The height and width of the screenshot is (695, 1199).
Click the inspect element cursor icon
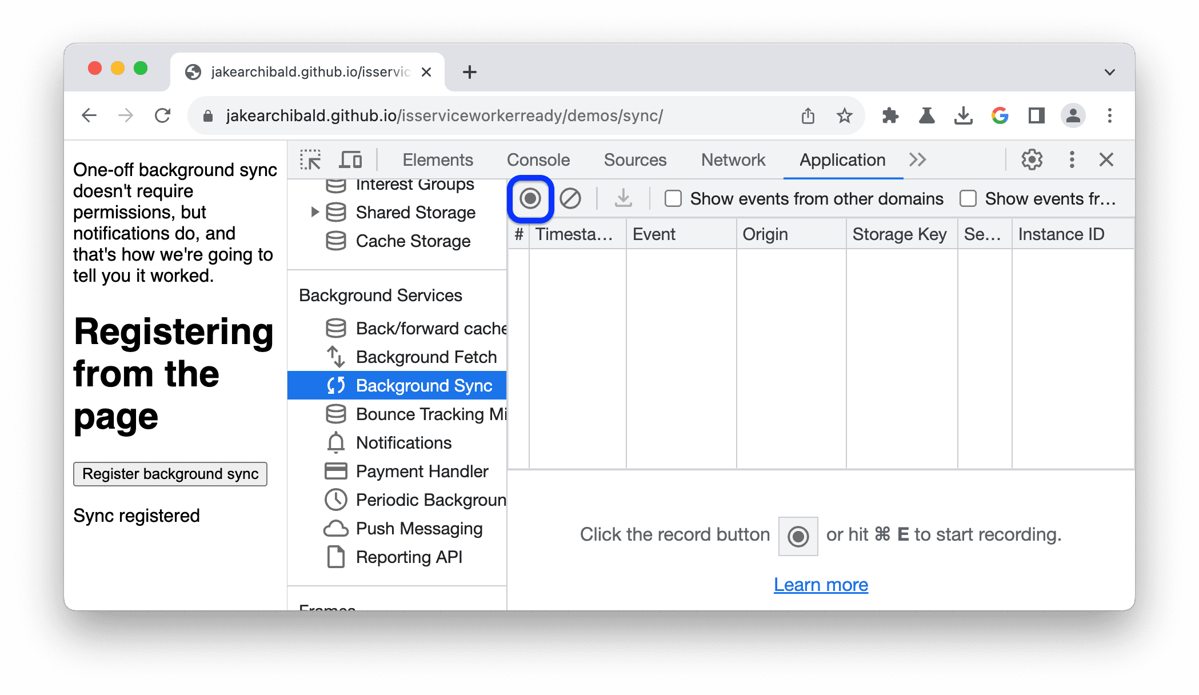311,159
